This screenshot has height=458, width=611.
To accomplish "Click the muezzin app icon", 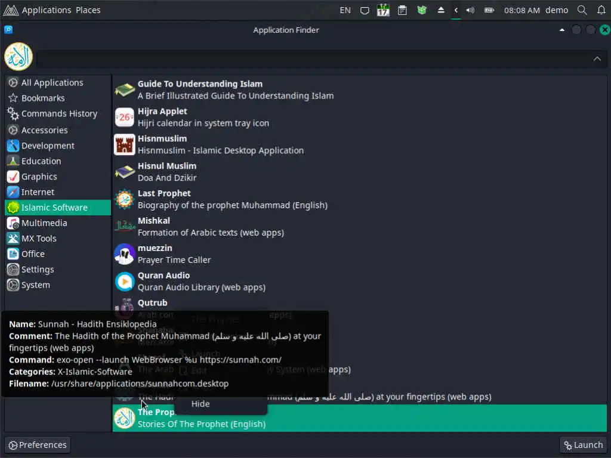I will 125,254.
